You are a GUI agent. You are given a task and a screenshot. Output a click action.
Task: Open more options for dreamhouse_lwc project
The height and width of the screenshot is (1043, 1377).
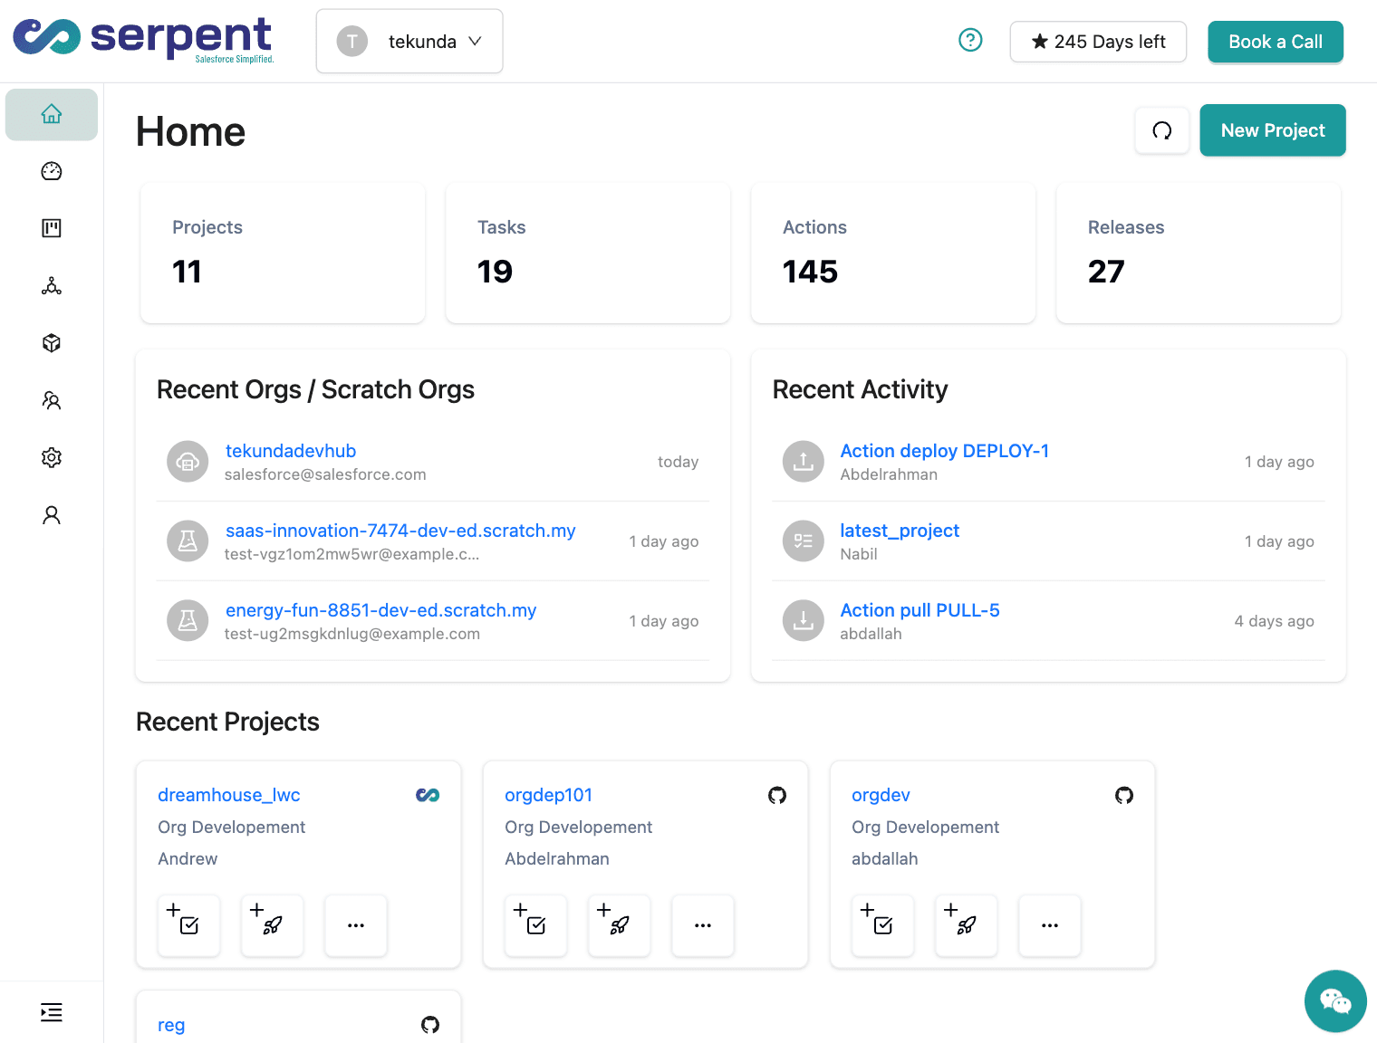pos(355,925)
